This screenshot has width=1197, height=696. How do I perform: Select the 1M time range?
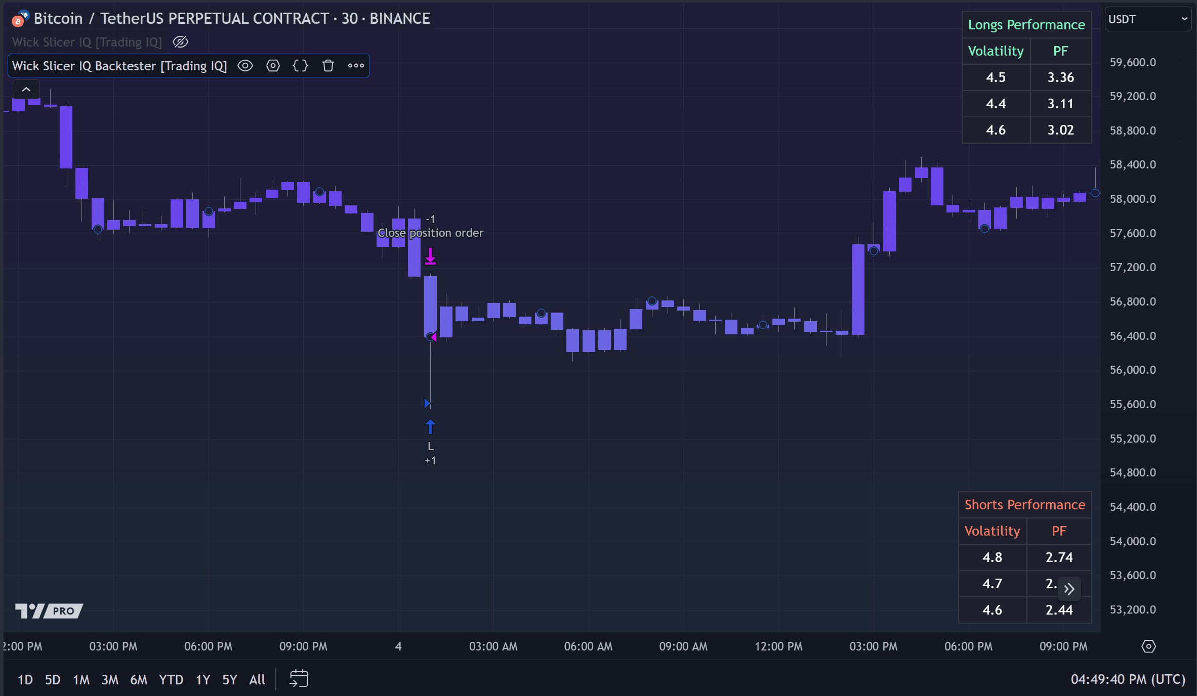[x=81, y=679]
